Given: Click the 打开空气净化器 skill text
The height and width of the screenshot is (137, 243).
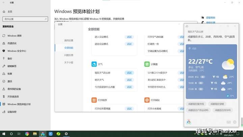Looking at the screenshot, I should pos(156,37).
